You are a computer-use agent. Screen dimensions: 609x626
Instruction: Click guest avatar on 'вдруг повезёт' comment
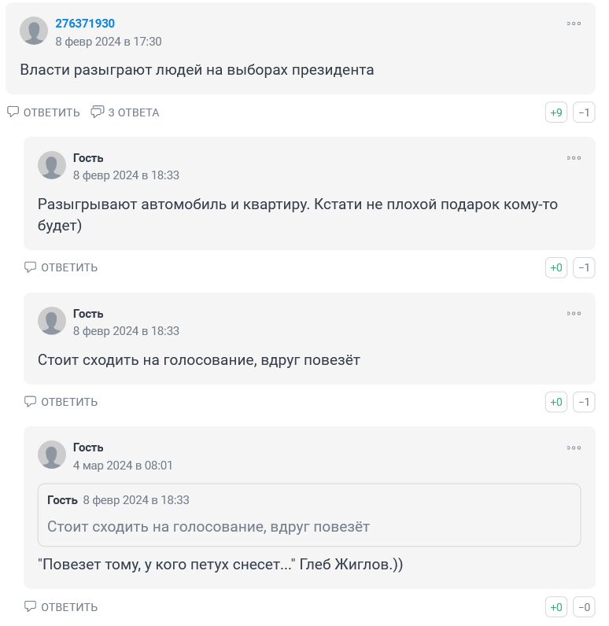tap(52, 321)
